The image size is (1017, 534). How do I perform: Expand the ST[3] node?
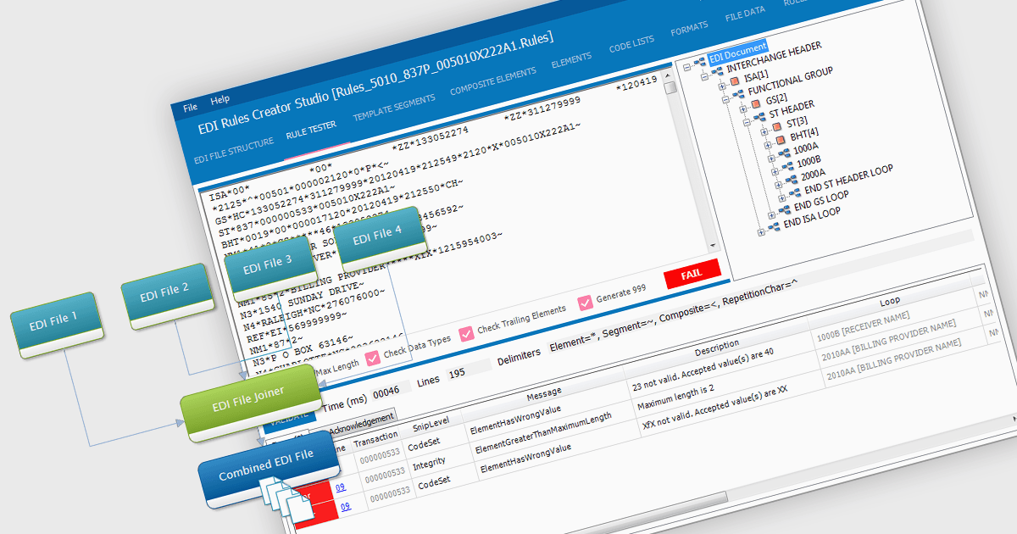(765, 133)
